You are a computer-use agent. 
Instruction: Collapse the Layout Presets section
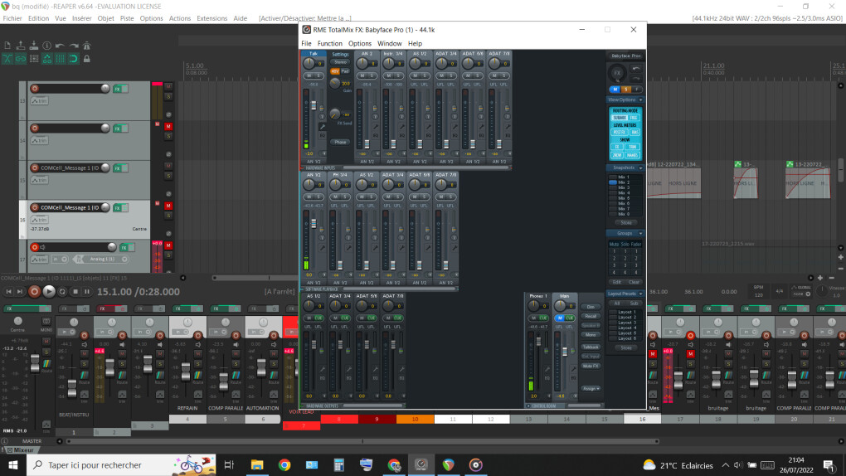pos(640,294)
